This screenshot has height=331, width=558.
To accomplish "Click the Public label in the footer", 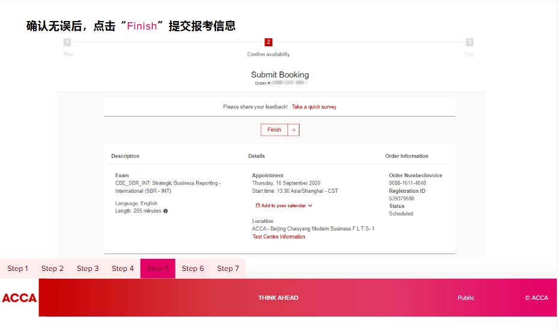I will point(466,297).
